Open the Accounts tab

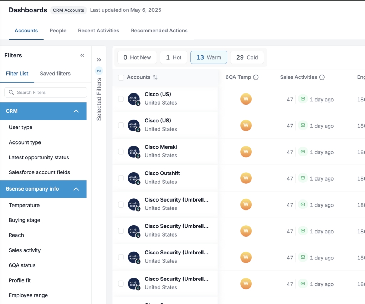point(26,31)
